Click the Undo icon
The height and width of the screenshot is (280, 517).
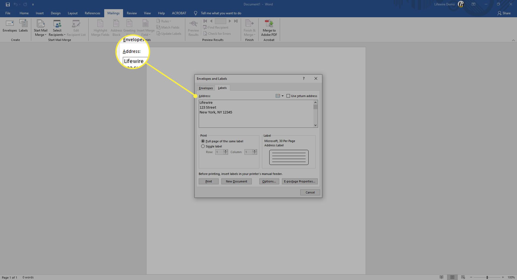[x=15, y=4]
